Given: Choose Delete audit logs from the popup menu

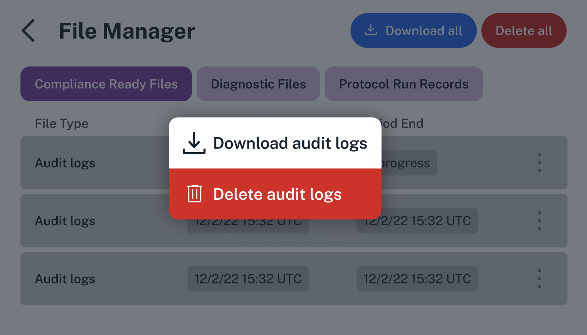Looking at the screenshot, I should (x=275, y=194).
